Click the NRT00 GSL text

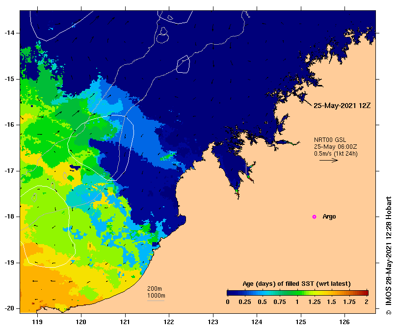click(x=330, y=139)
